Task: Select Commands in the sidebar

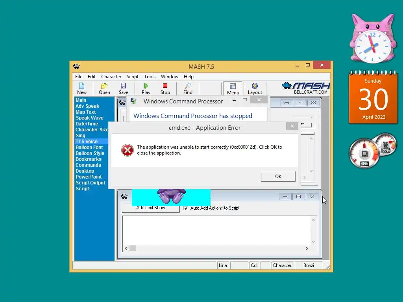Action: click(x=88, y=165)
